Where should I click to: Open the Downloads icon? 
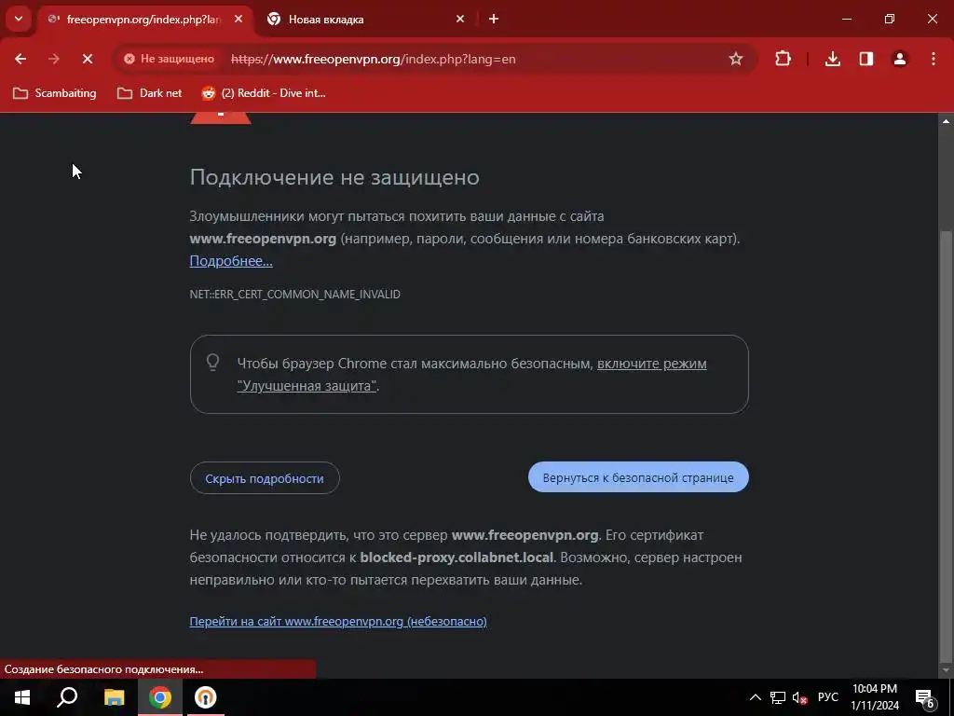click(x=832, y=59)
